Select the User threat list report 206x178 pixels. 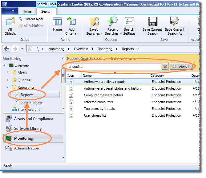pyautogui.click(x=133, y=115)
